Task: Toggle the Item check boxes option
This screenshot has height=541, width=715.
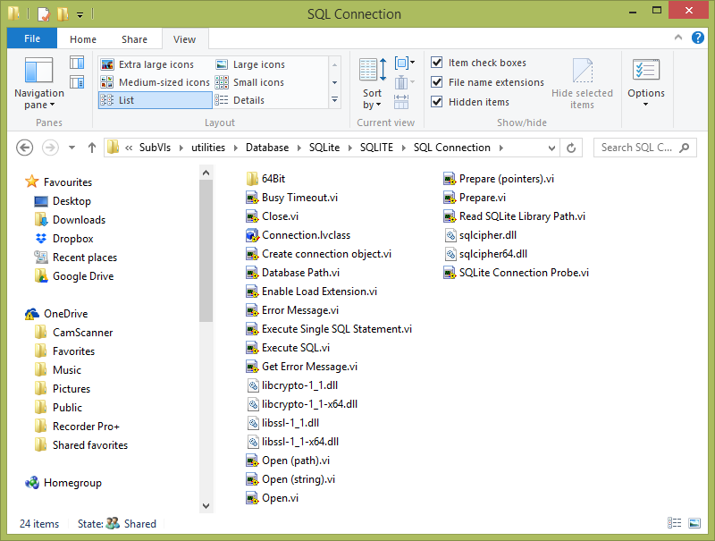Action: tap(437, 63)
